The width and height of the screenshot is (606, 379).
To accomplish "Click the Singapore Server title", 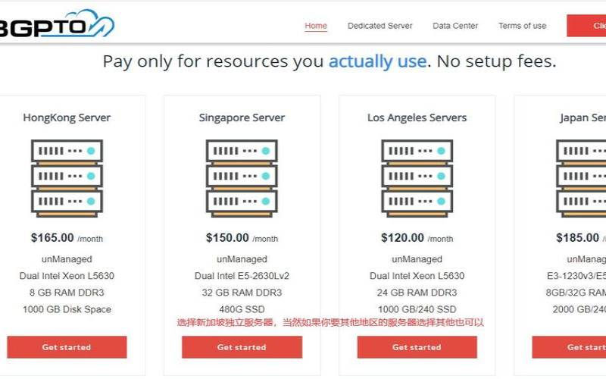I will coord(242,117).
